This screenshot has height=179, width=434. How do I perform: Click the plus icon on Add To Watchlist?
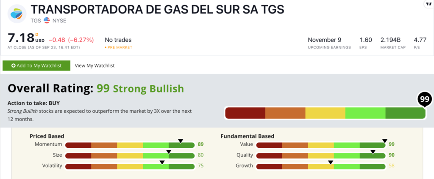coord(14,65)
